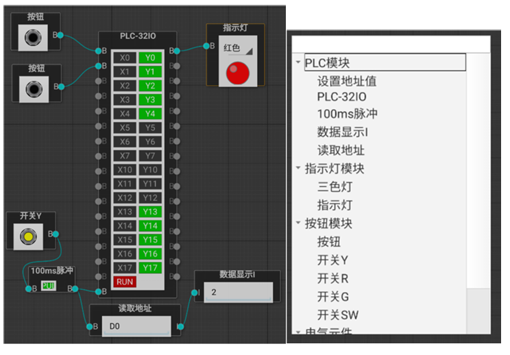The width and height of the screenshot is (510, 355).
Task: Click the 100ms脉冲 right B output port
Action: pyautogui.click(x=75, y=289)
